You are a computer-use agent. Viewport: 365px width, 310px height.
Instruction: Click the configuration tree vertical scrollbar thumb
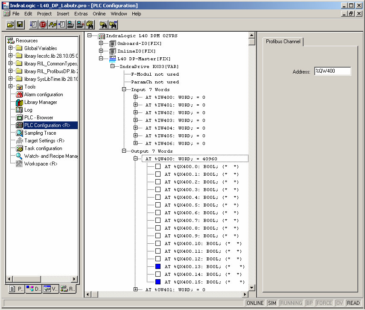tap(251, 42)
